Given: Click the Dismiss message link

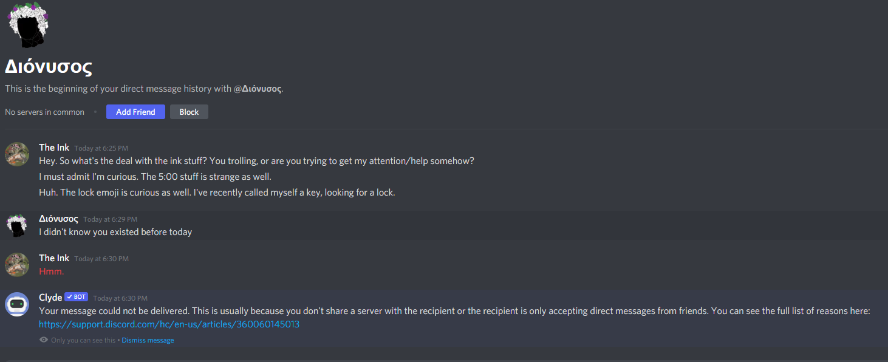Looking at the screenshot, I should pos(148,340).
